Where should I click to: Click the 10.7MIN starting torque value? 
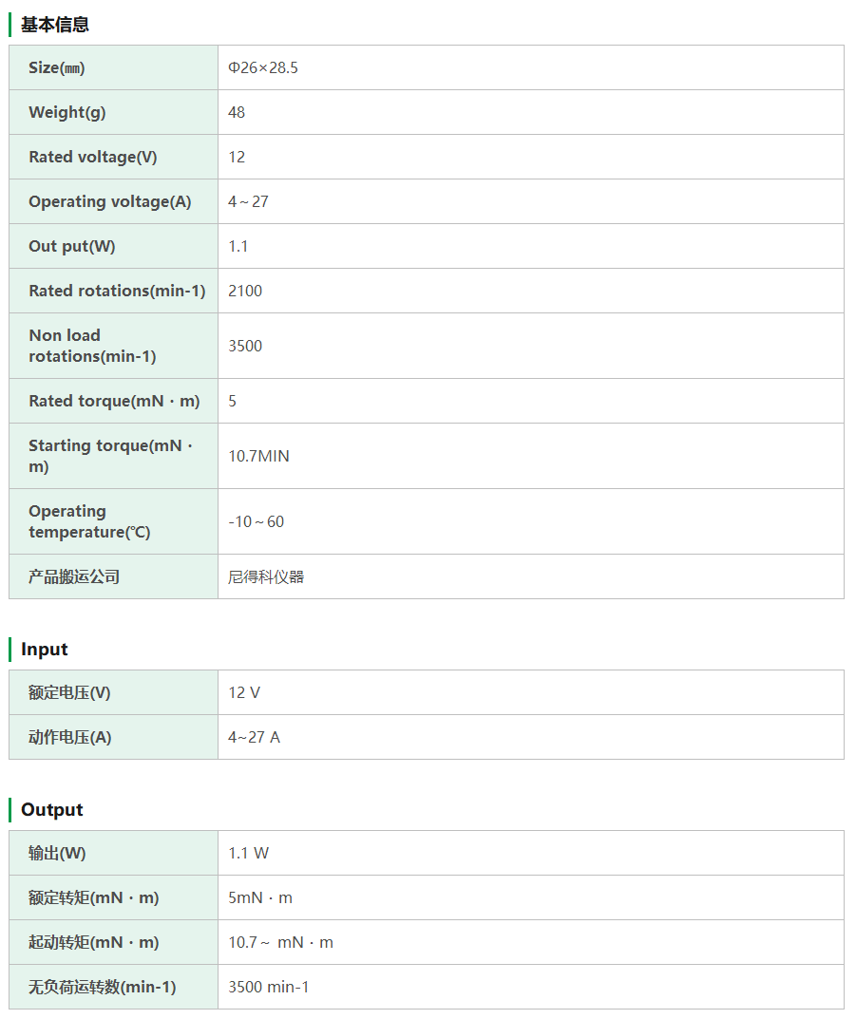(x=259, y=456)
